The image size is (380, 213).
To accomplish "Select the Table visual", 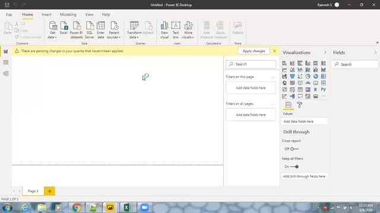I will pyautogui.click(x=300, y=89).
